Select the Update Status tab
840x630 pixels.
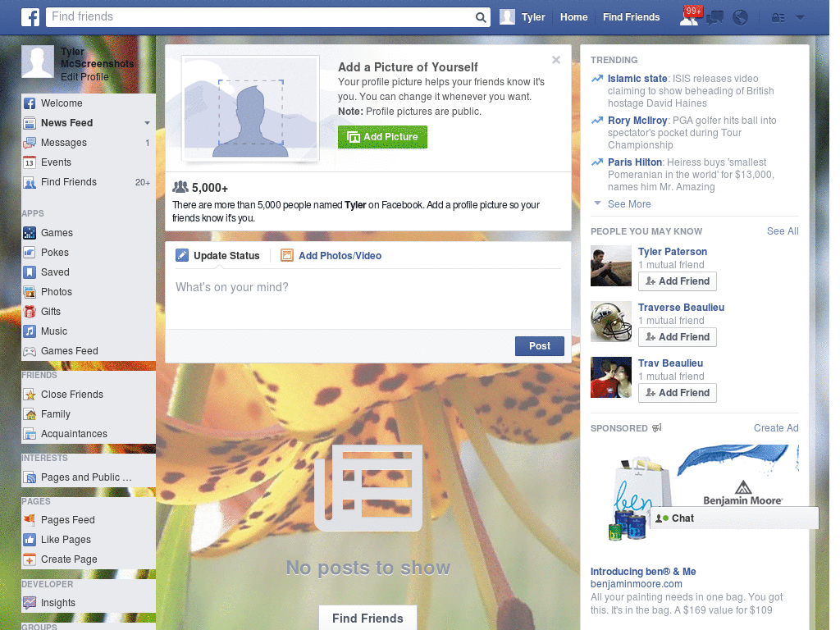click(x=217, y=256)
